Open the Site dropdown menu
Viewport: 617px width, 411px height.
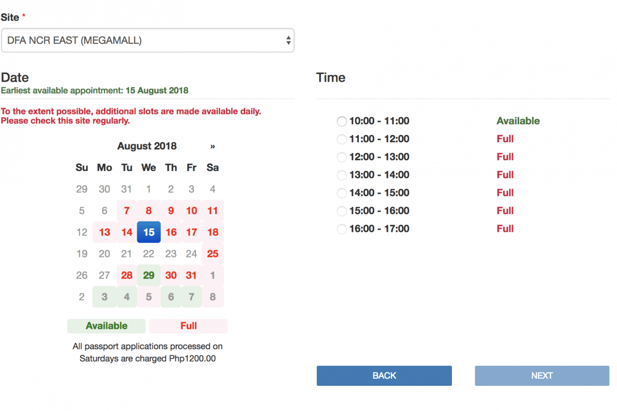[148, 40]
